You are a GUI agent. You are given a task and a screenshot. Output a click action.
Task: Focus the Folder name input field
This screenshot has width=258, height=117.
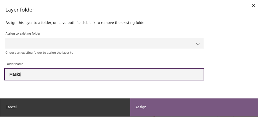click(x=104, y=74)
